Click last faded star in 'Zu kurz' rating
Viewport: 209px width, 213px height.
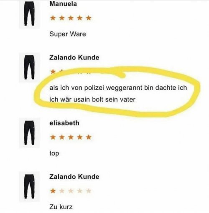[x=89, y=191]
